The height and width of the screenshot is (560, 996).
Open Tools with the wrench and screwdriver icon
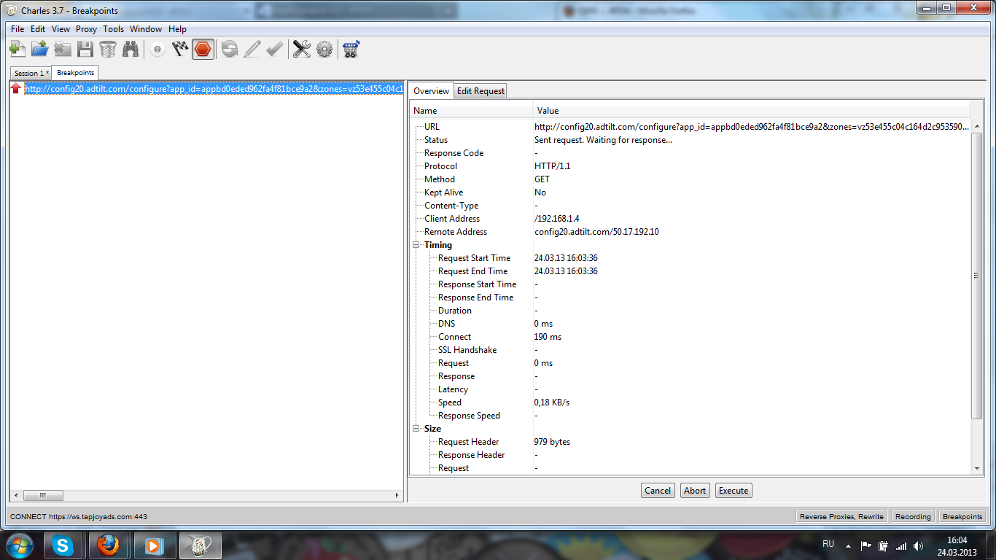click(302, 49)
